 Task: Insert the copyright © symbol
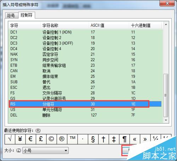(x=51, y=139)
